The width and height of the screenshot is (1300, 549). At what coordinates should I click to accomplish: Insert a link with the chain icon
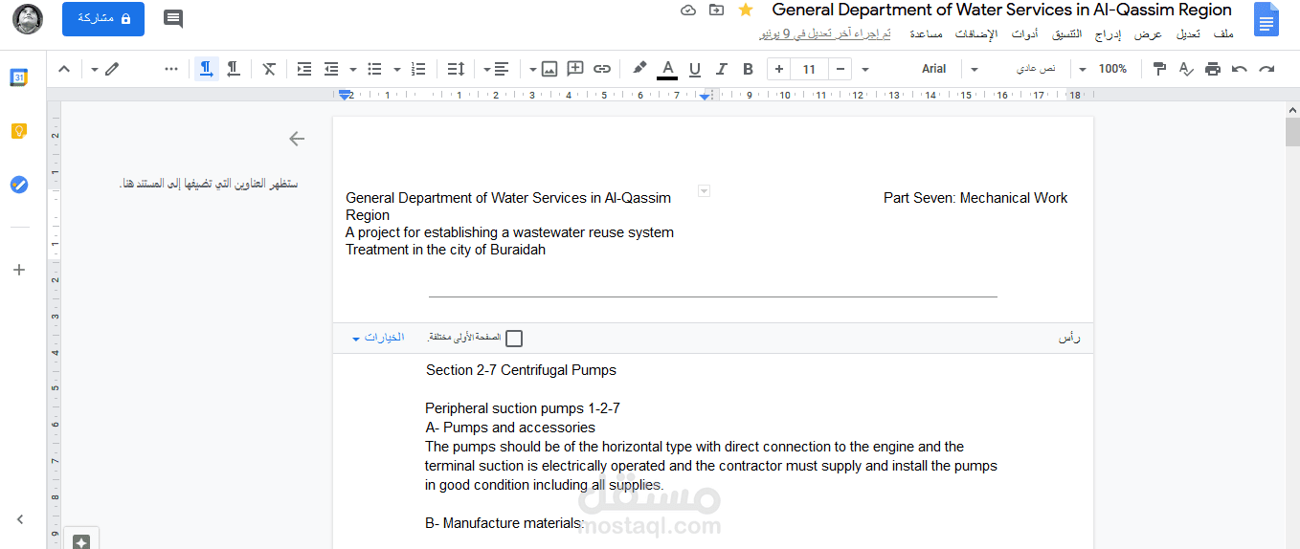pos(602,69)
